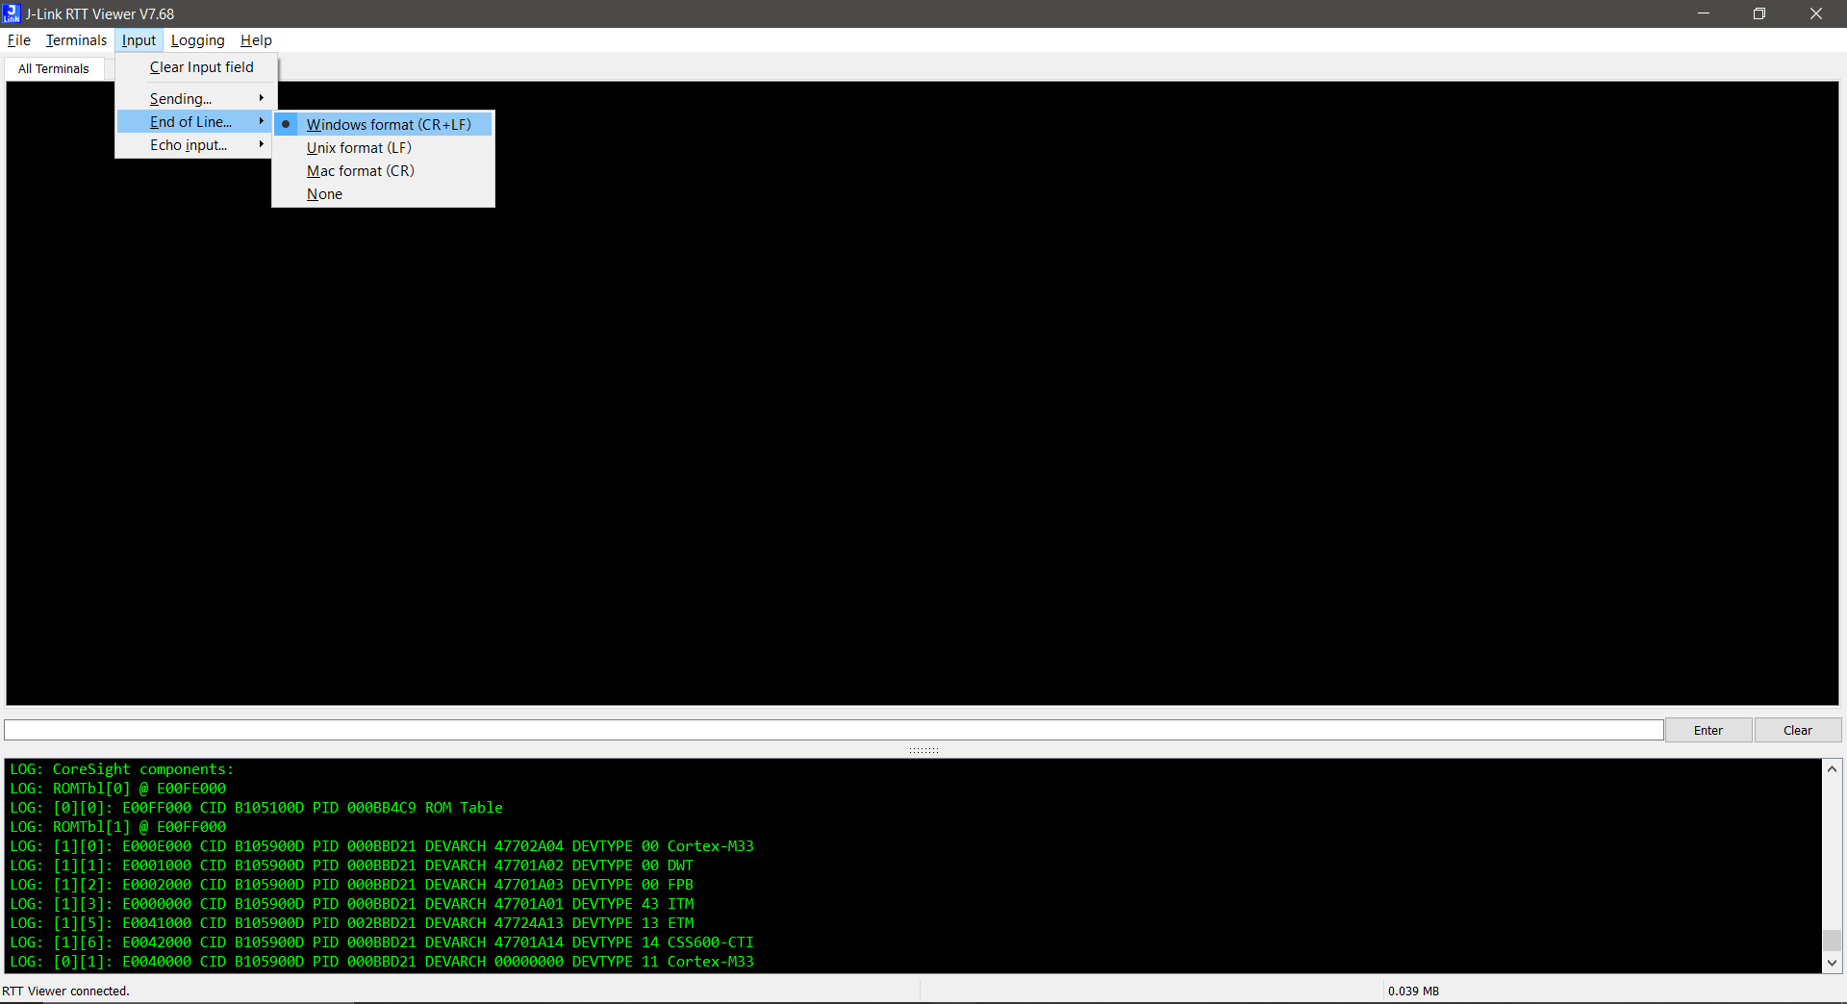Screen dimensions: 1847x1004
Task: Confirm Windows format (CR+LF) selection
Action: tap(388, 124)
